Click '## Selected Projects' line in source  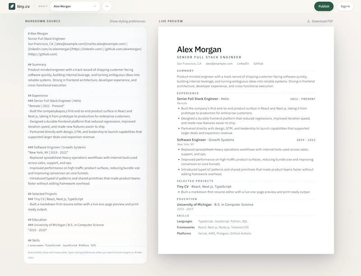coord(42,194)
